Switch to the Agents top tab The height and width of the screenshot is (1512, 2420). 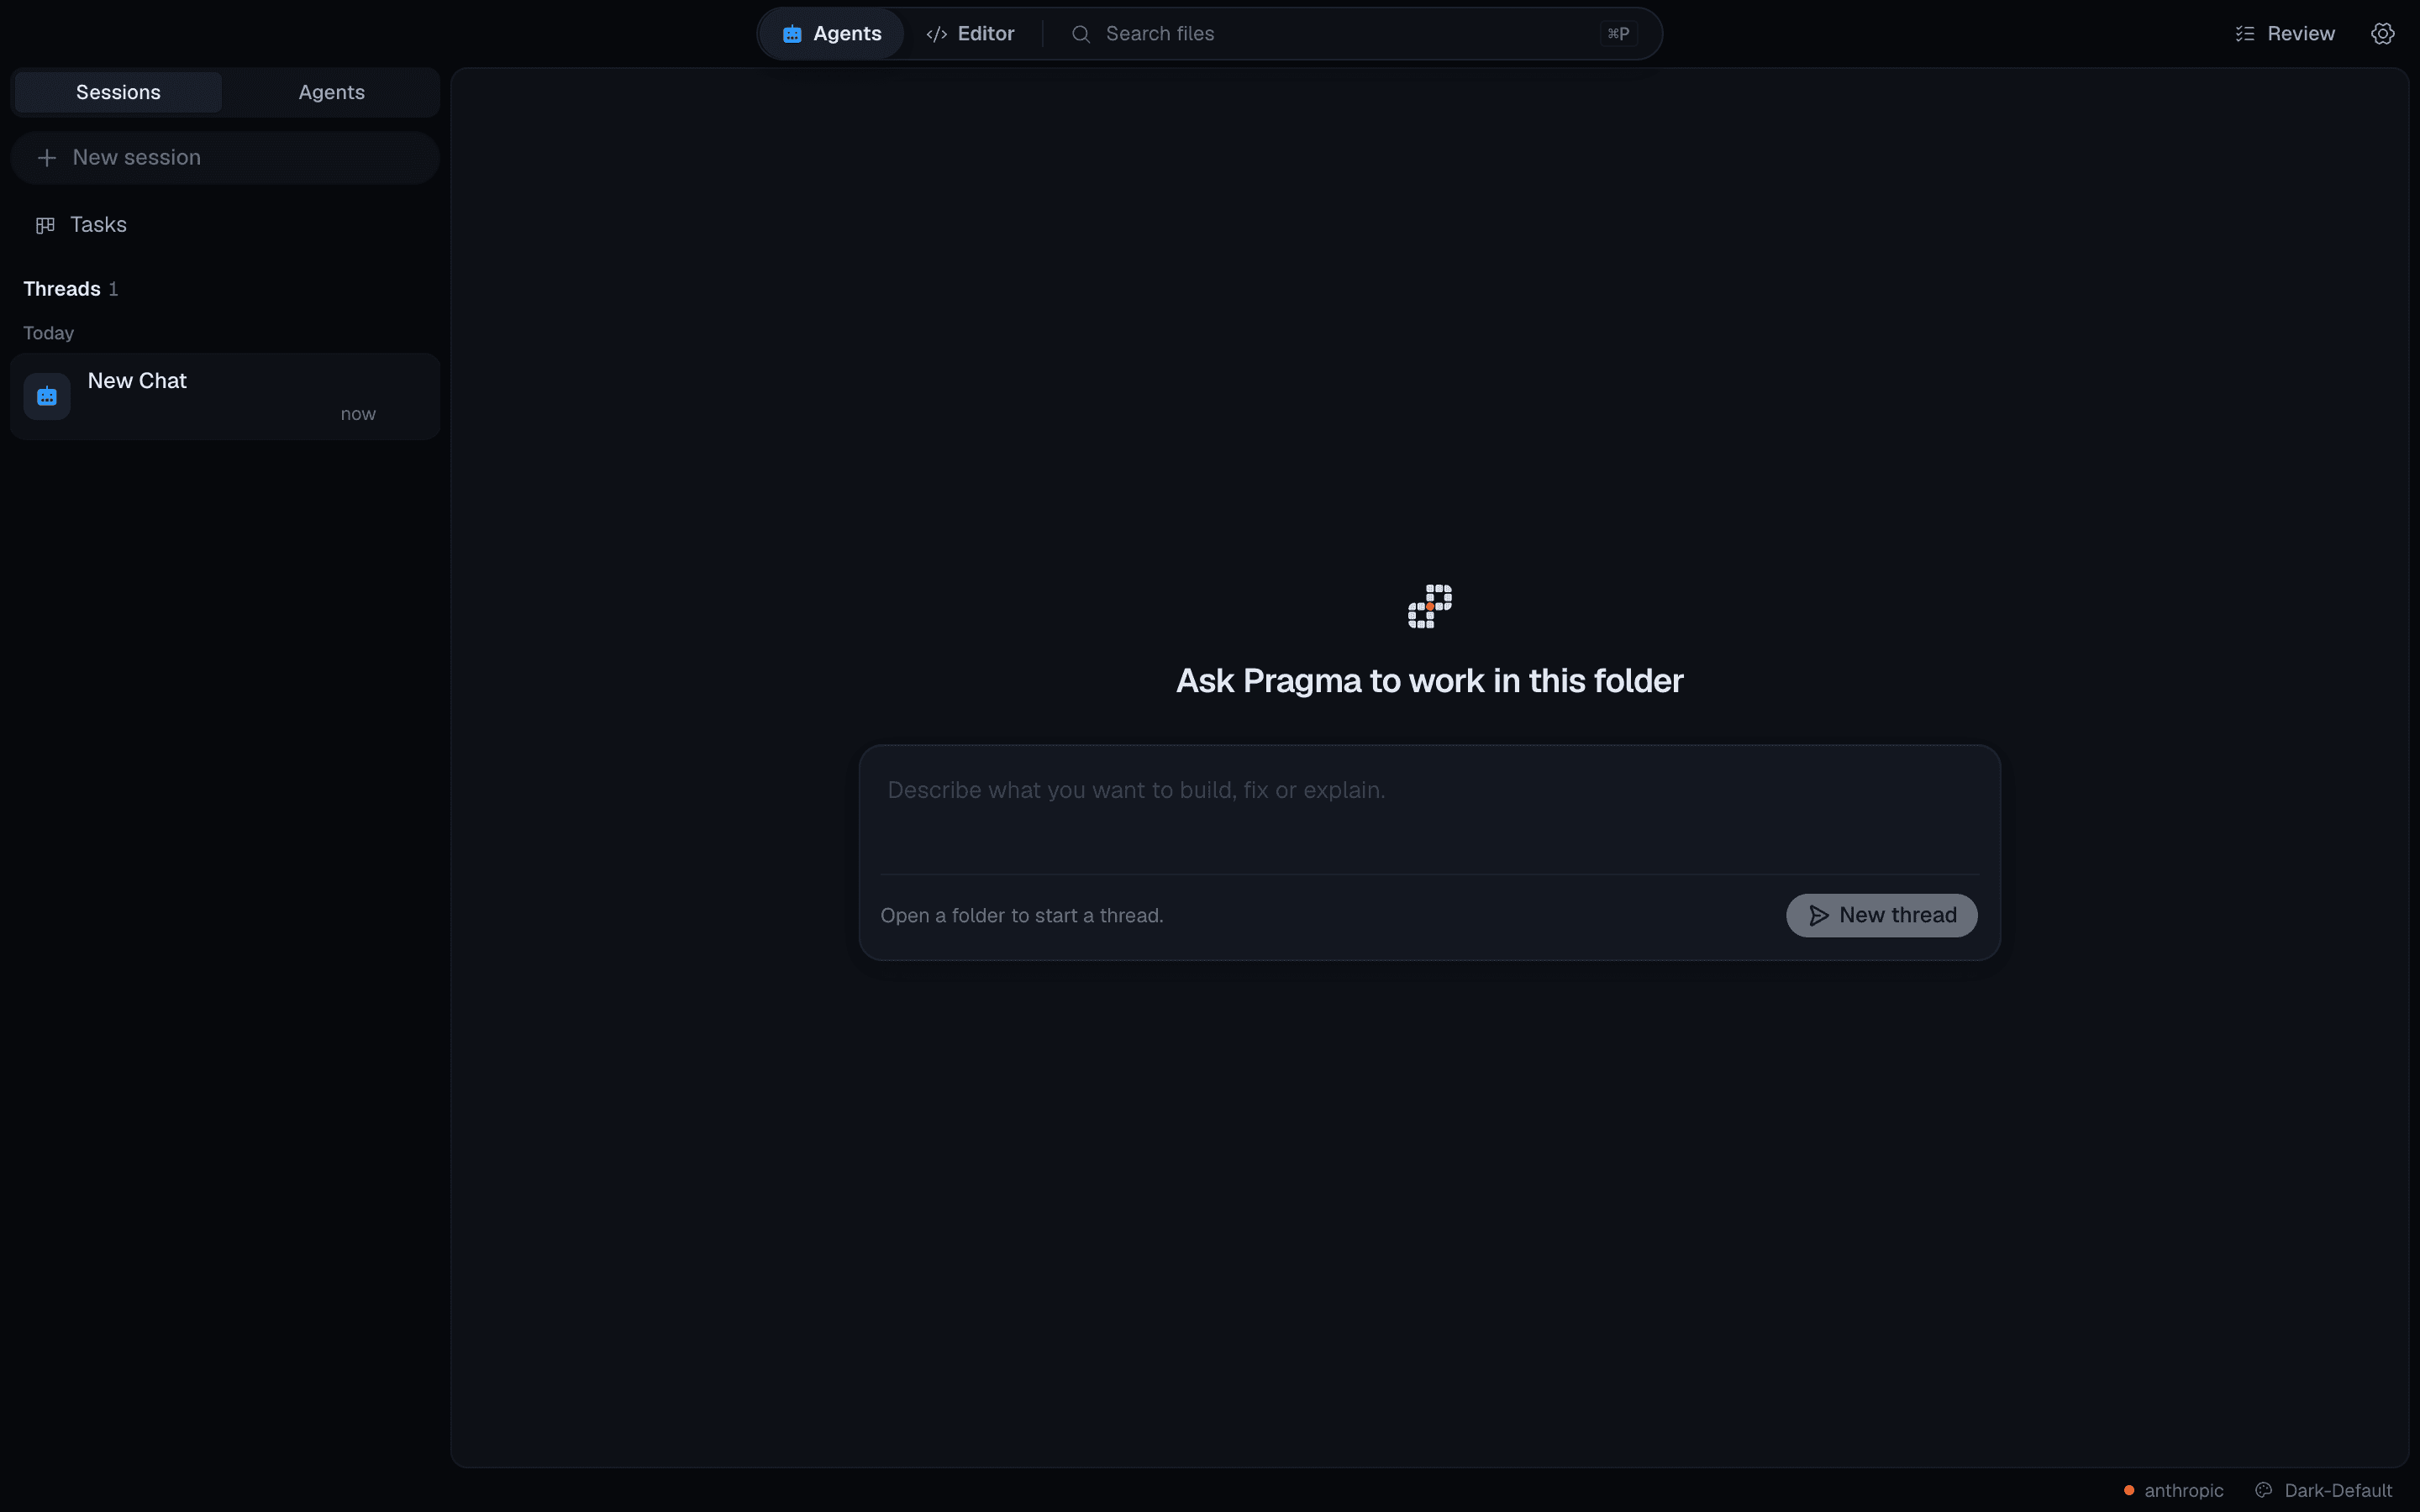832,34
